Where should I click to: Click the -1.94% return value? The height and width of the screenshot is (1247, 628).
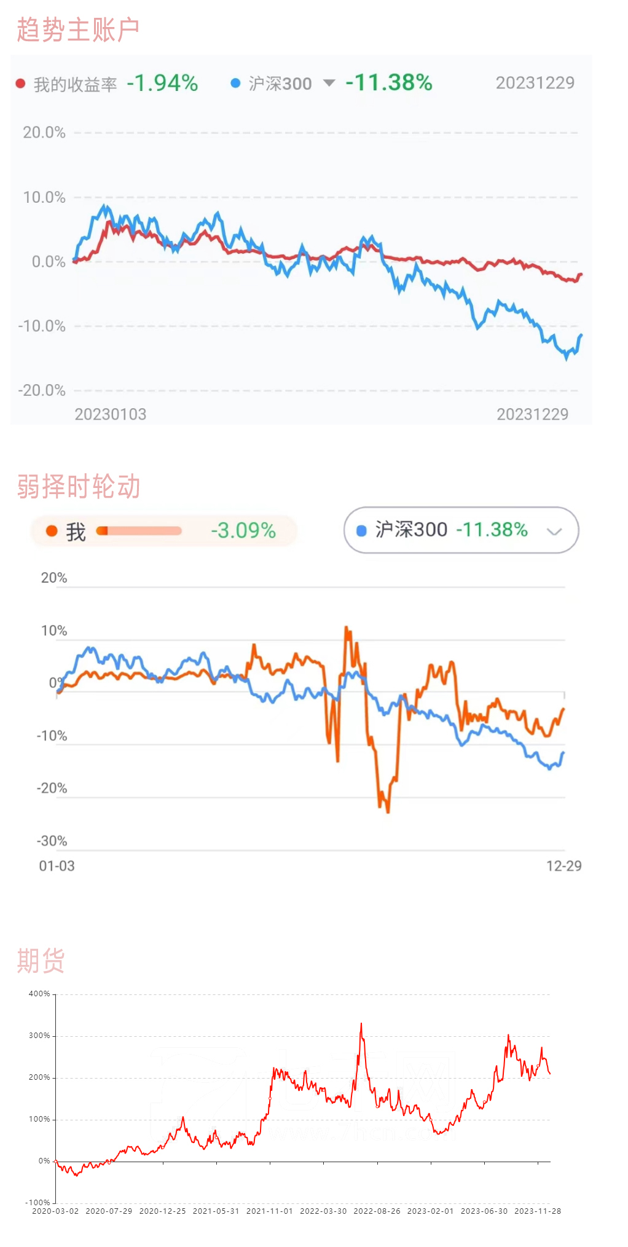(x=162, y=83)
